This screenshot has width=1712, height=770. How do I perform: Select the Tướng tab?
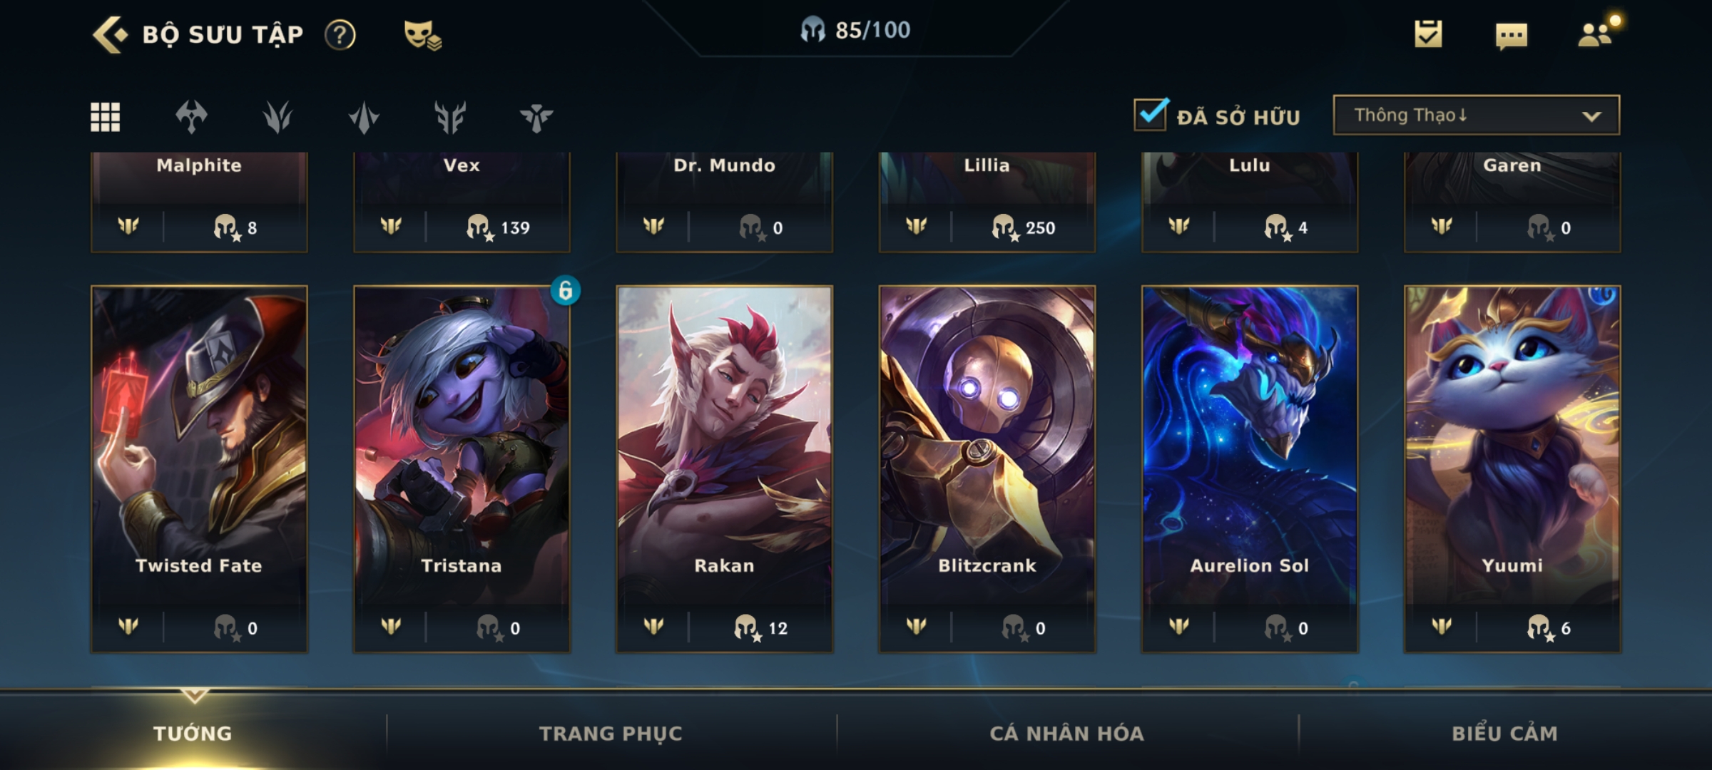pos(193,733)
